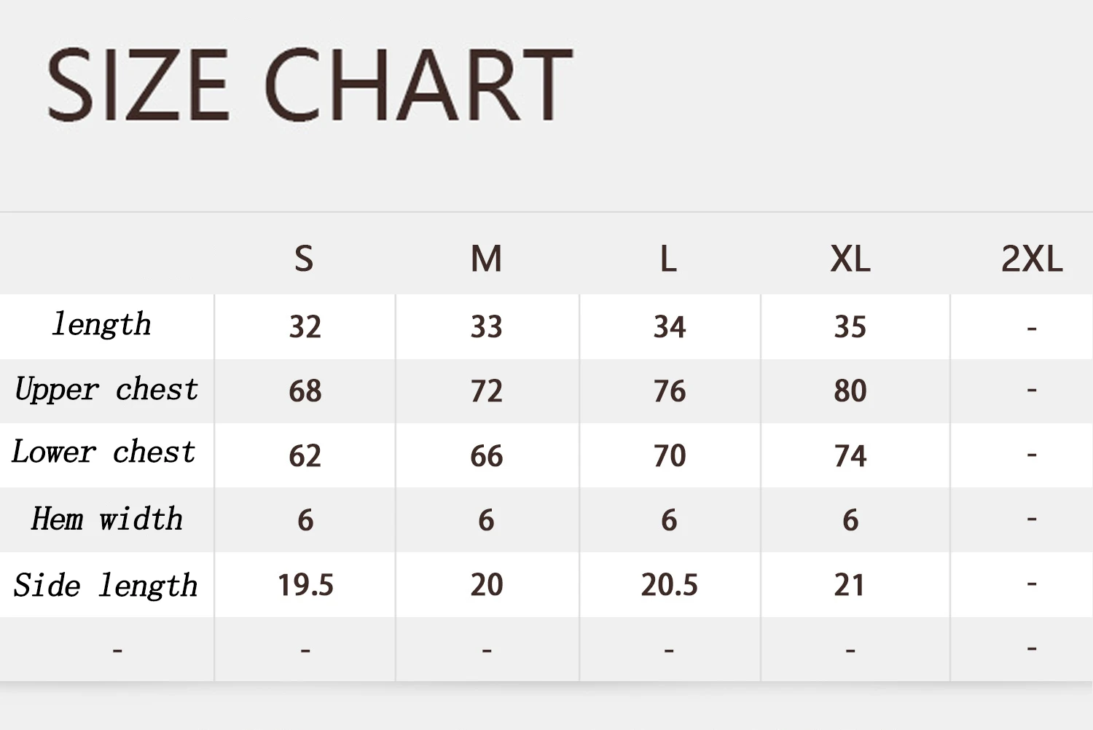Select the Hem width row label
The width and height of the screenshot is (1093, 730).
pos(106,519)
